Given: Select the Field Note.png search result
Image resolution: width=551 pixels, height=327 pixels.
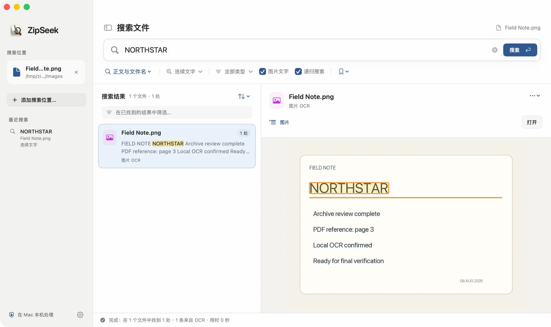Looking at the screenshot, I should coord(177,146).
